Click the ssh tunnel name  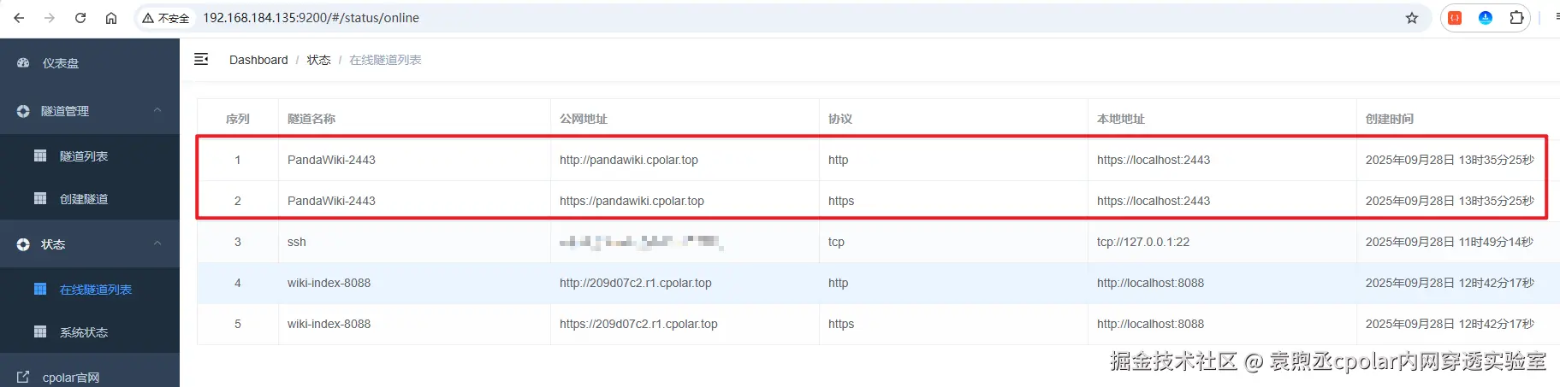click(x=297, y=242)
